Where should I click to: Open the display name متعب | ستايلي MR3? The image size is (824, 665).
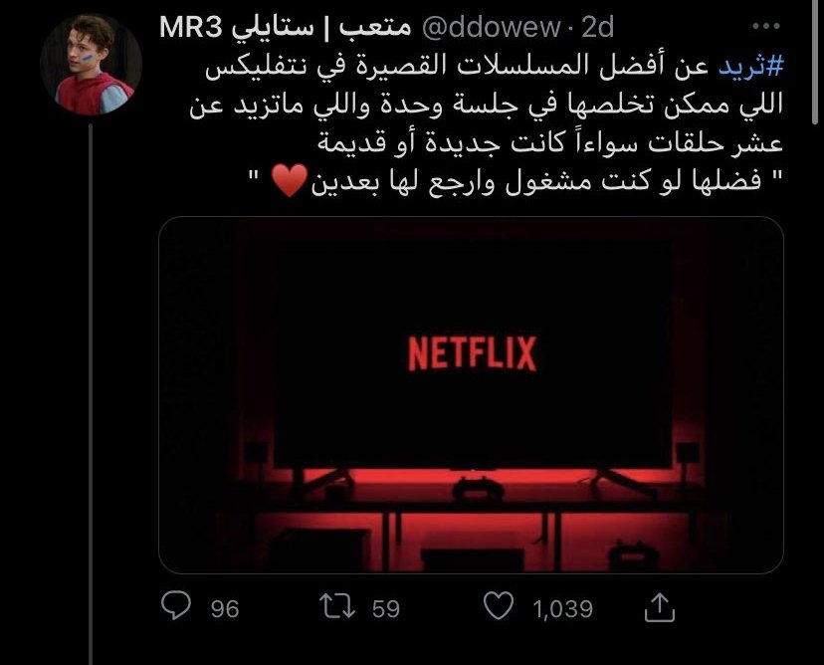pos(285,27)
